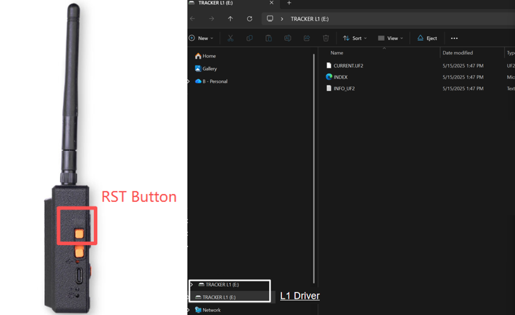Eject the TRACKER L1 drive
This screenshot has width=515, height=315.
coord(427,38)
